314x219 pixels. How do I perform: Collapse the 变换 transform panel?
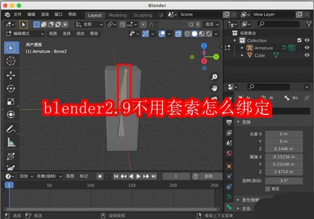click(238, 122)
